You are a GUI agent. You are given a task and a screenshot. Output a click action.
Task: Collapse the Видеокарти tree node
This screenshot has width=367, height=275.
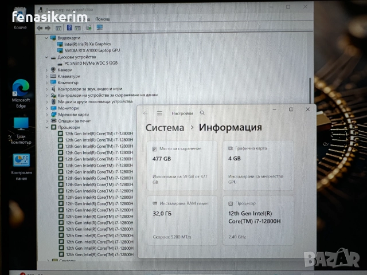pyautogui.click(x=47, y=38)
